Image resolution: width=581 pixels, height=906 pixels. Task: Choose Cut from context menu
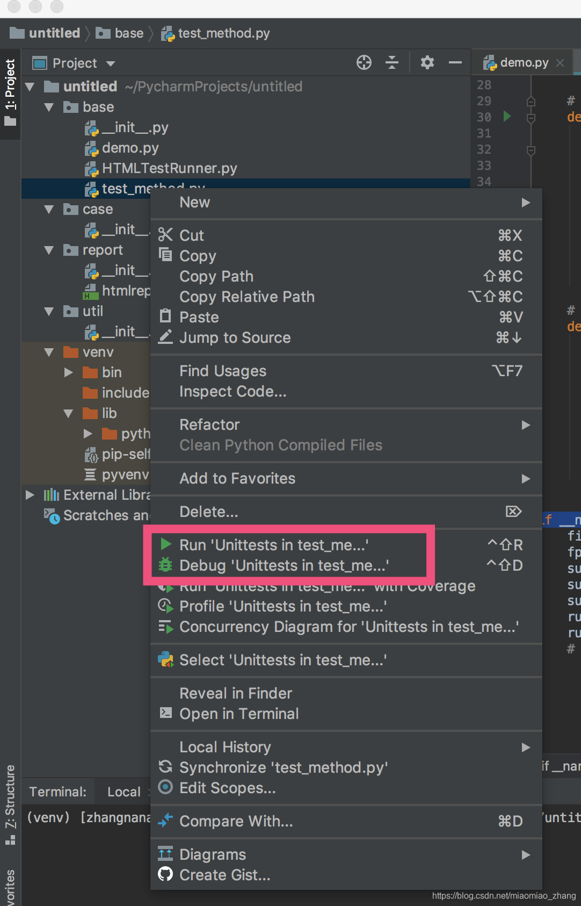pos(346,235)
